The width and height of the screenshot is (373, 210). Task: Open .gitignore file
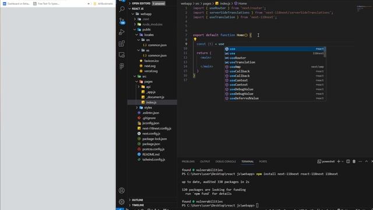tap(149, 118)
